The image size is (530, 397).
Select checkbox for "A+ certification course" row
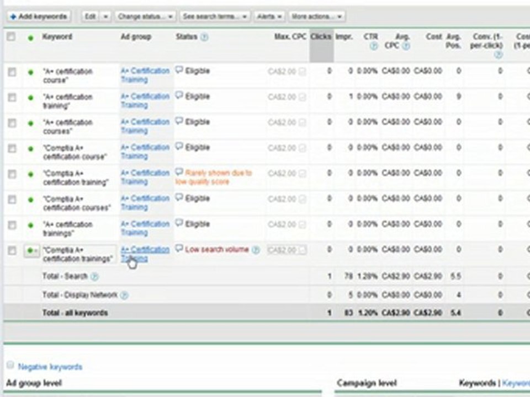click(x=12, y=72)
